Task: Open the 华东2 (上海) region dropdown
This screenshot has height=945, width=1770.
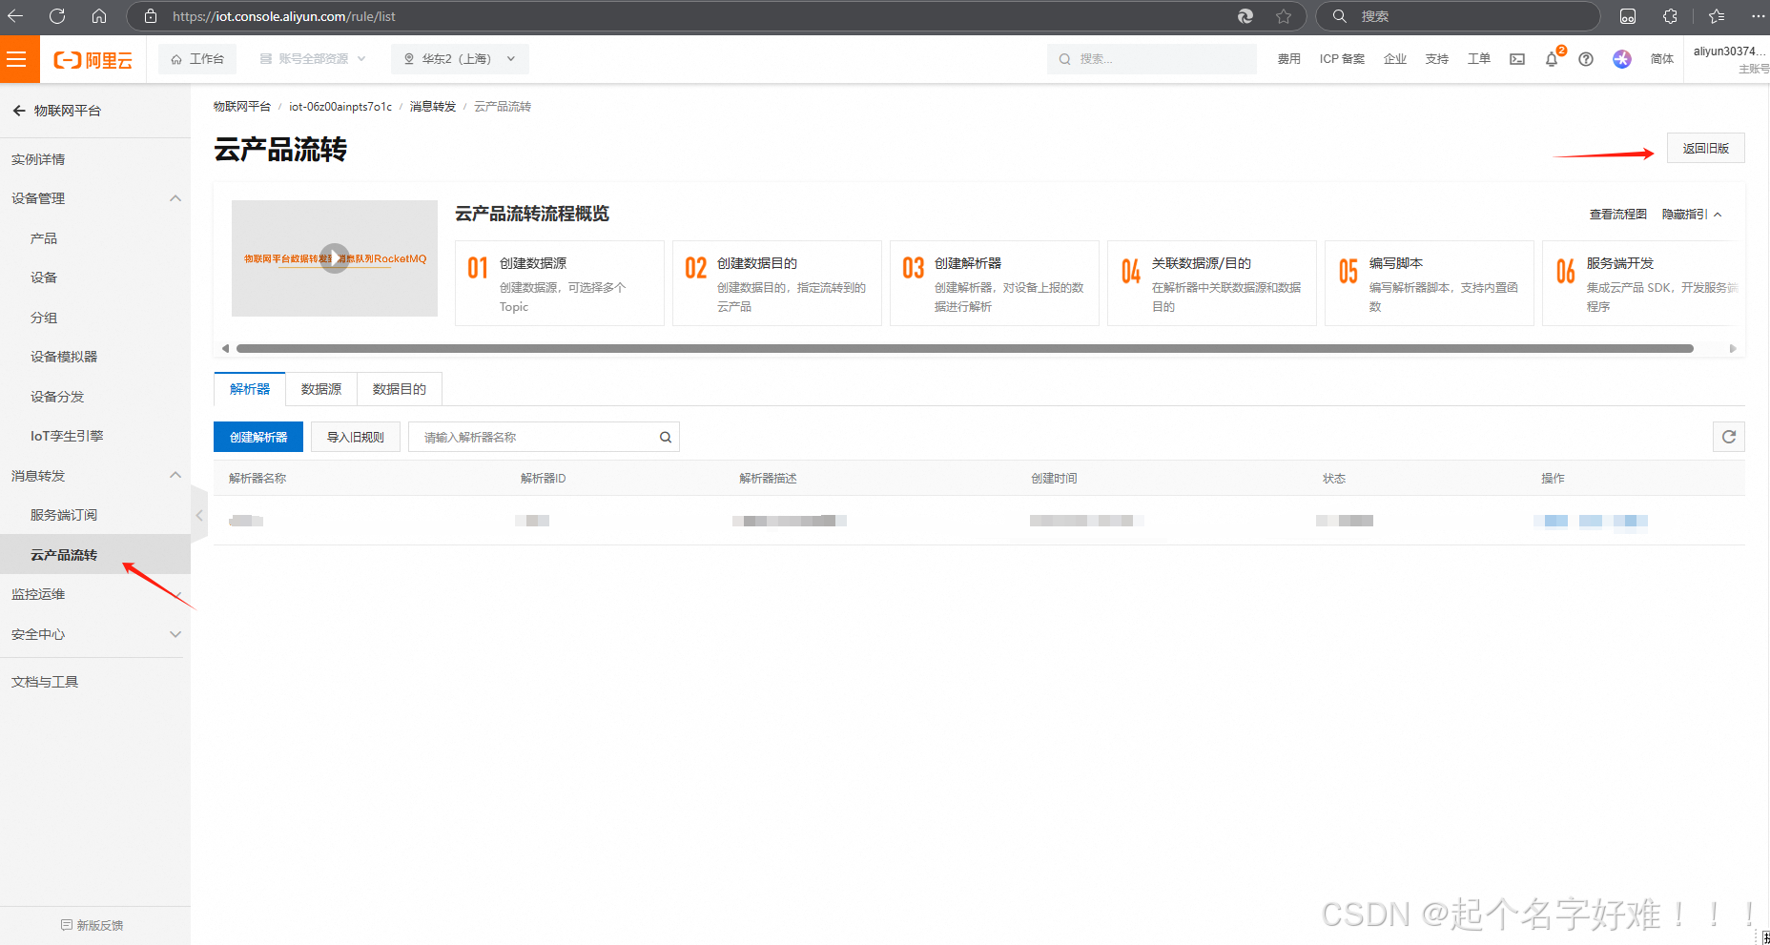Action: [460, 59]
